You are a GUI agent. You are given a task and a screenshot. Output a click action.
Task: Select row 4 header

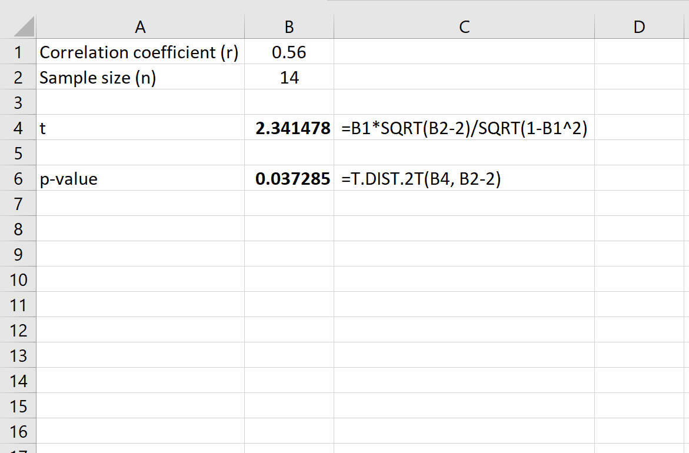[x=18, y=128]
